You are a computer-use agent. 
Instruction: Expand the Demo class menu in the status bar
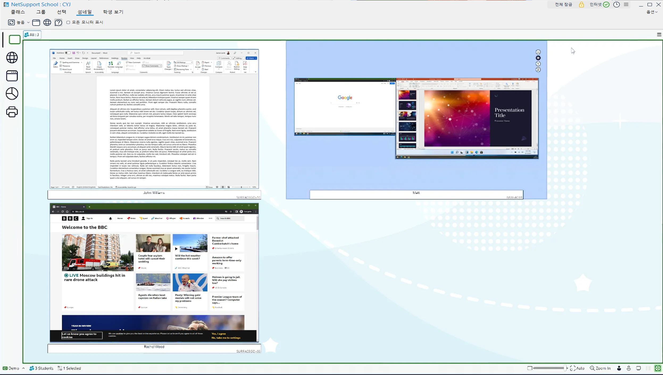(23, 368)
